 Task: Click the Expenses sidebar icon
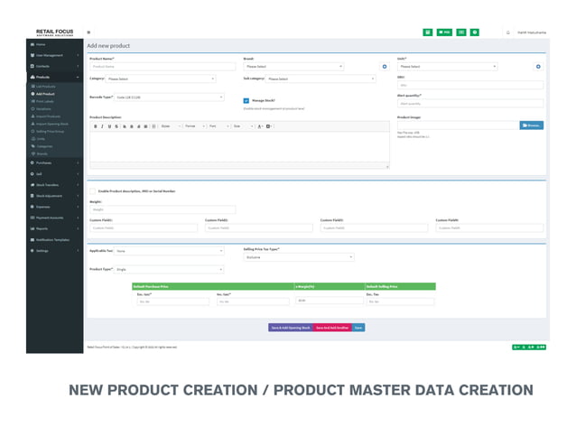click(x=33, y=207)
